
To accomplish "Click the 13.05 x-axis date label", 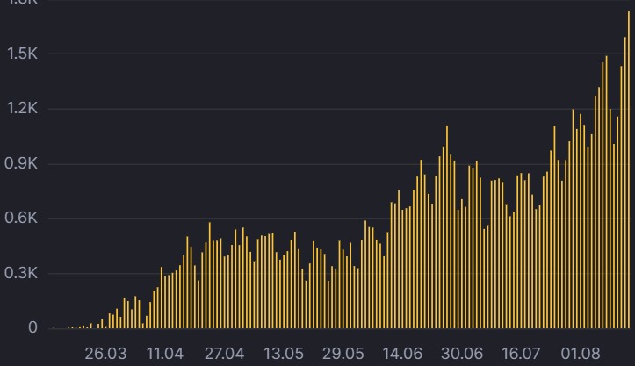I will click(284, 354).
